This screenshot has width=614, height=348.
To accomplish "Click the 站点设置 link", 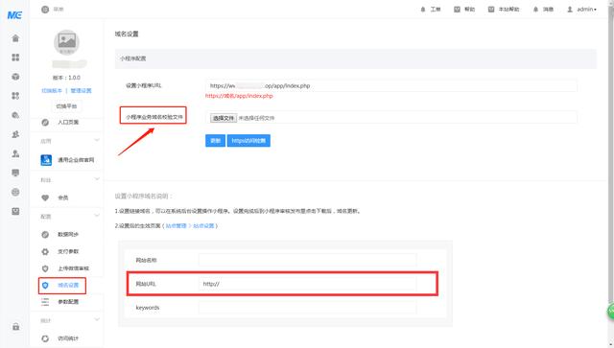I will 203,226.
